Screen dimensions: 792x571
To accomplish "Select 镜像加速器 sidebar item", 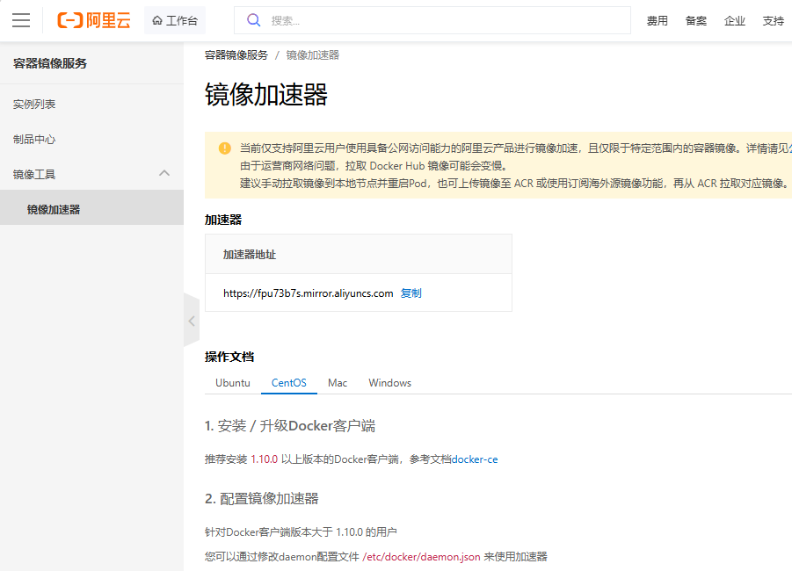I will point(54,209).
